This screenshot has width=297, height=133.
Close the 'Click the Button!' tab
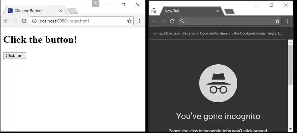click(x=61, y=11)
